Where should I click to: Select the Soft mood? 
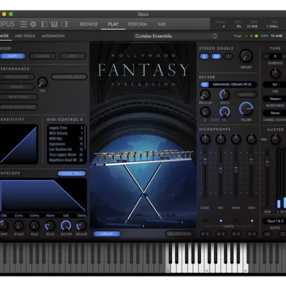pyautogui.click(x=13, y=56)
